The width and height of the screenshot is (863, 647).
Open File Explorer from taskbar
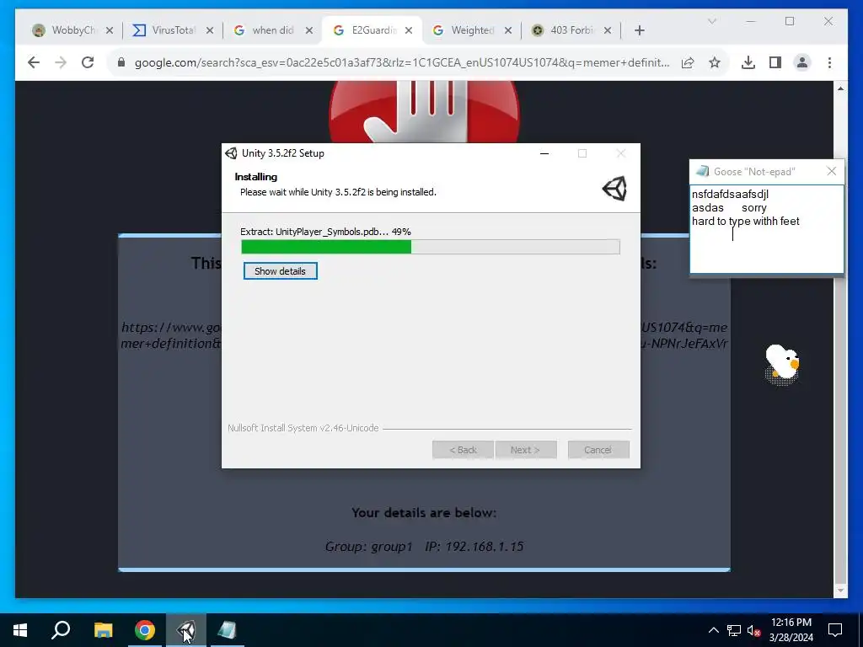click(x=103, y=630)
